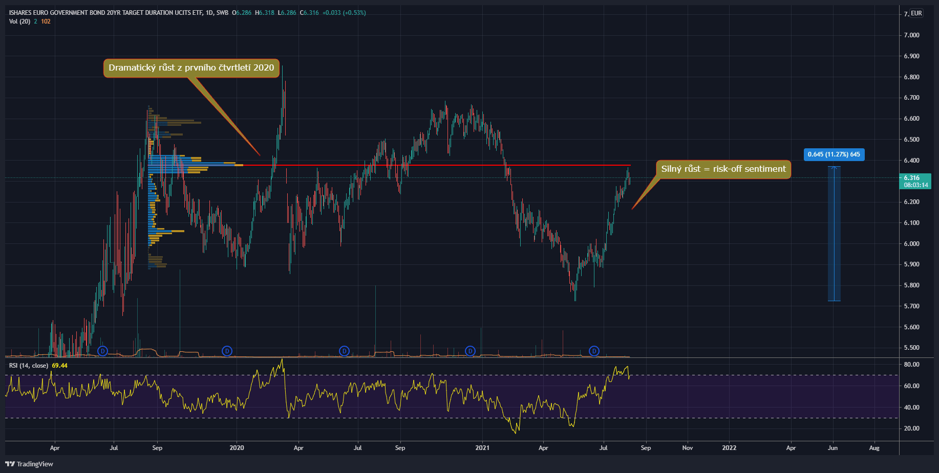Click the 2022 label on time axis
The height and width of the screenshot is (473, 939).
pyautogui.click(x=729, y=448)
